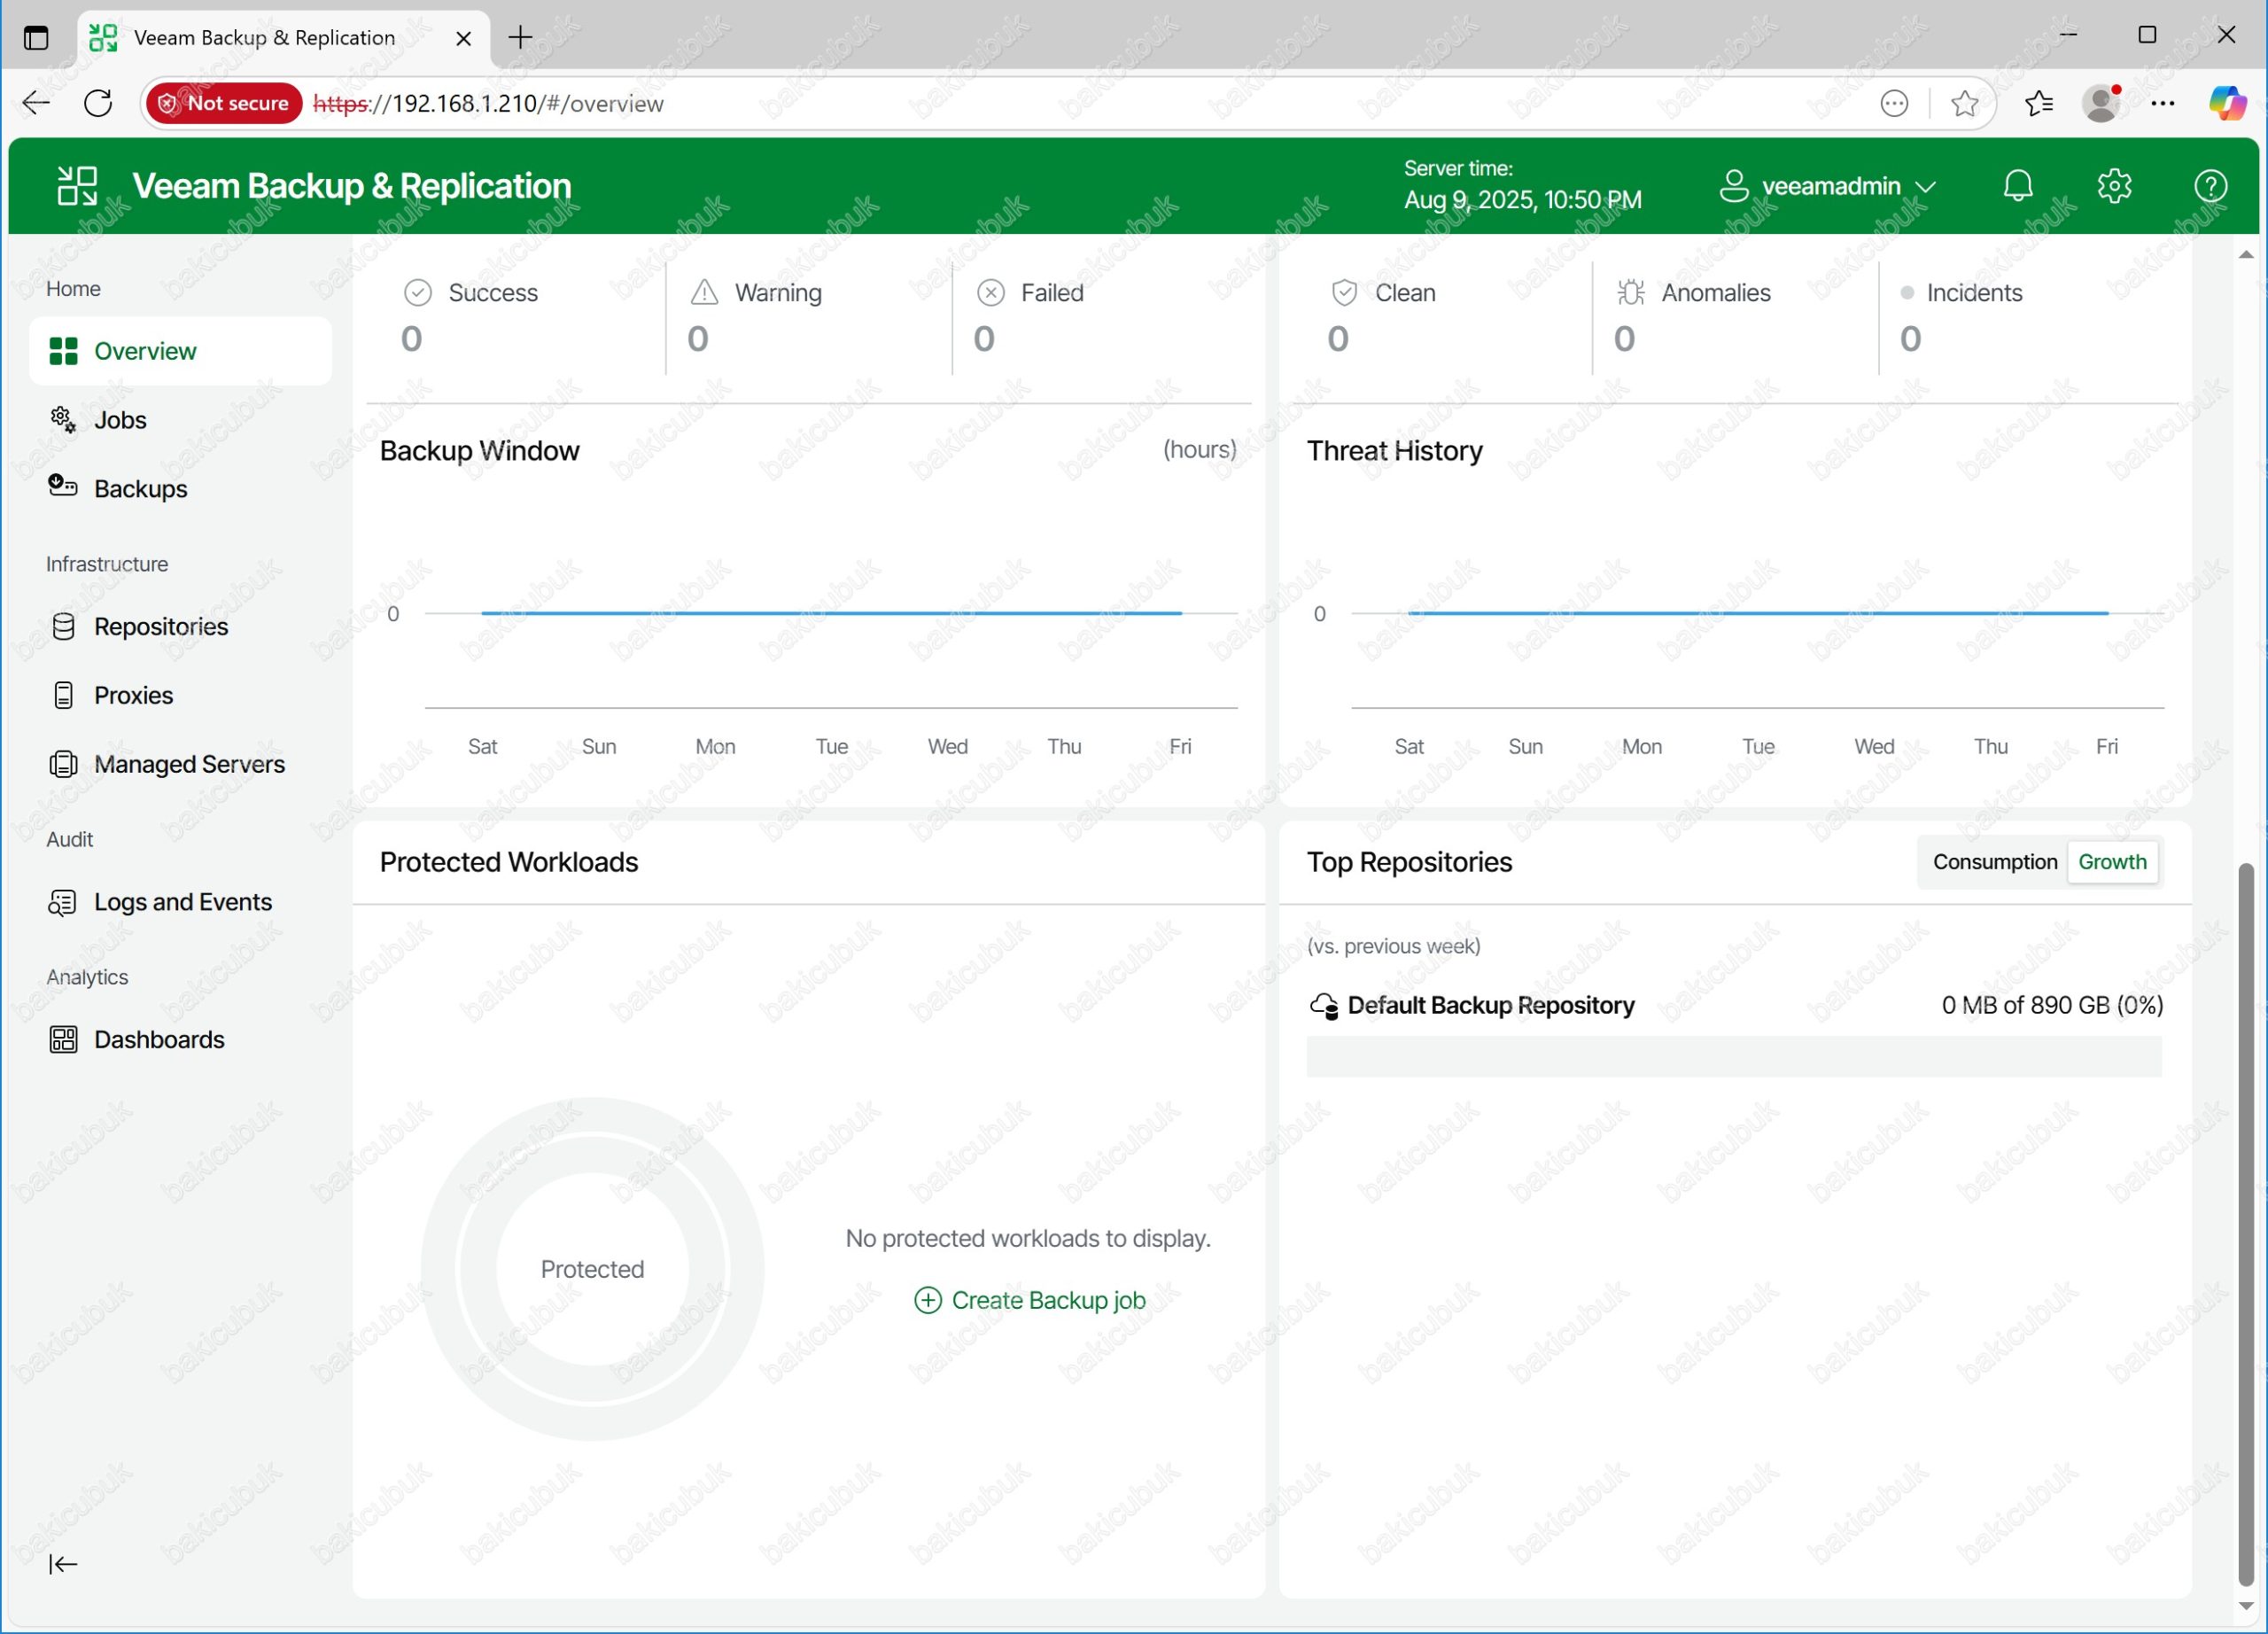
Task: Expand the veeamadmin account dropdown arrow
Action: pyautogui.click(x=1926, y=187)
